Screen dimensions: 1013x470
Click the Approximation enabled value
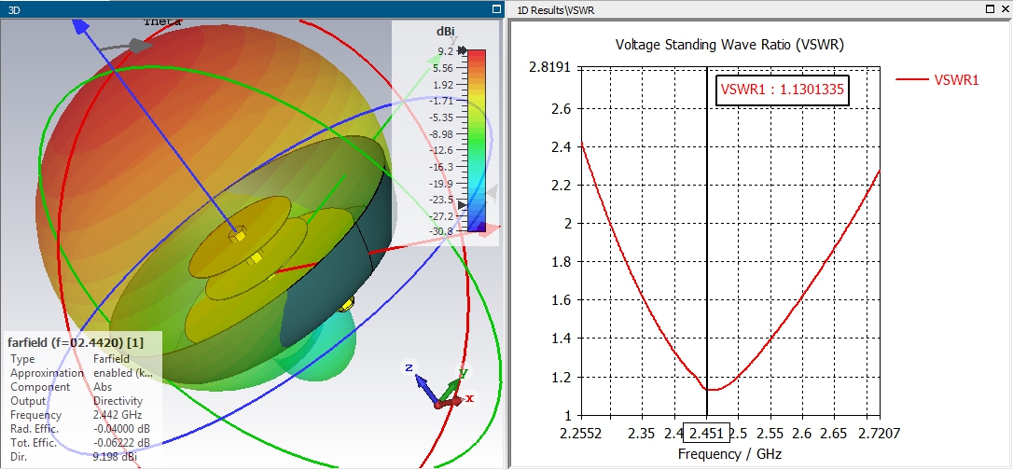pos(123,373)
